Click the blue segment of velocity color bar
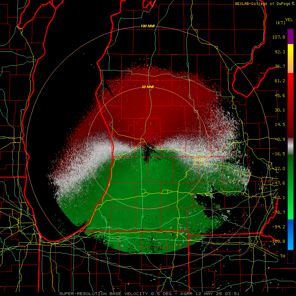Screen dimensions: 296x296 (290, 234)
